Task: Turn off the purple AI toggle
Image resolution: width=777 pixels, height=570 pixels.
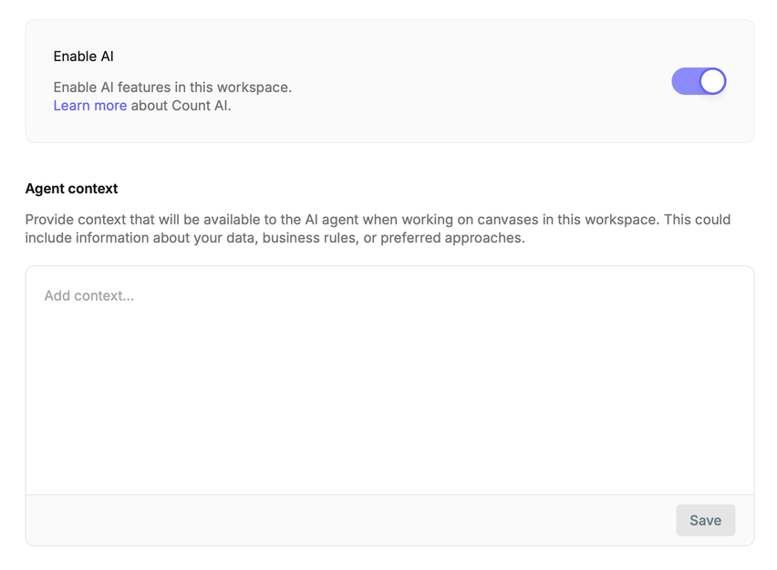Action: (x=699, y=81)
